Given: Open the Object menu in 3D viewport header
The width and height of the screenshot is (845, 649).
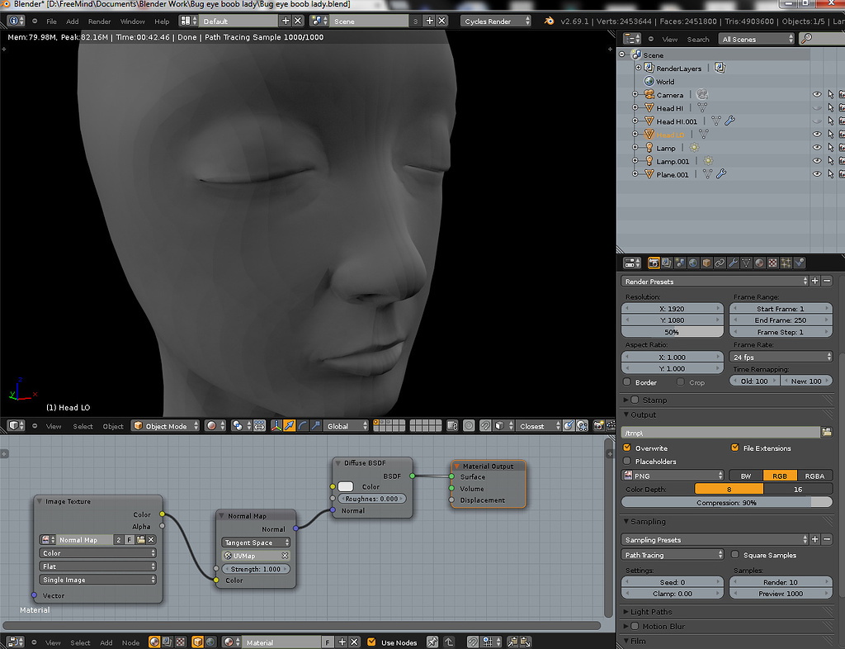Looking at the screenshot, I should coord(113,426).
